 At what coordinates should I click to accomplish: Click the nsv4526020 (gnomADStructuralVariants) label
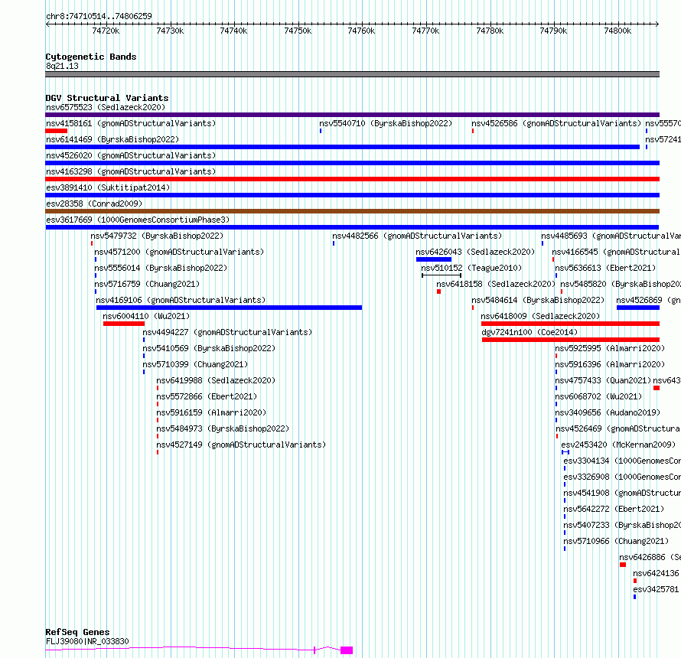(131, 155)
